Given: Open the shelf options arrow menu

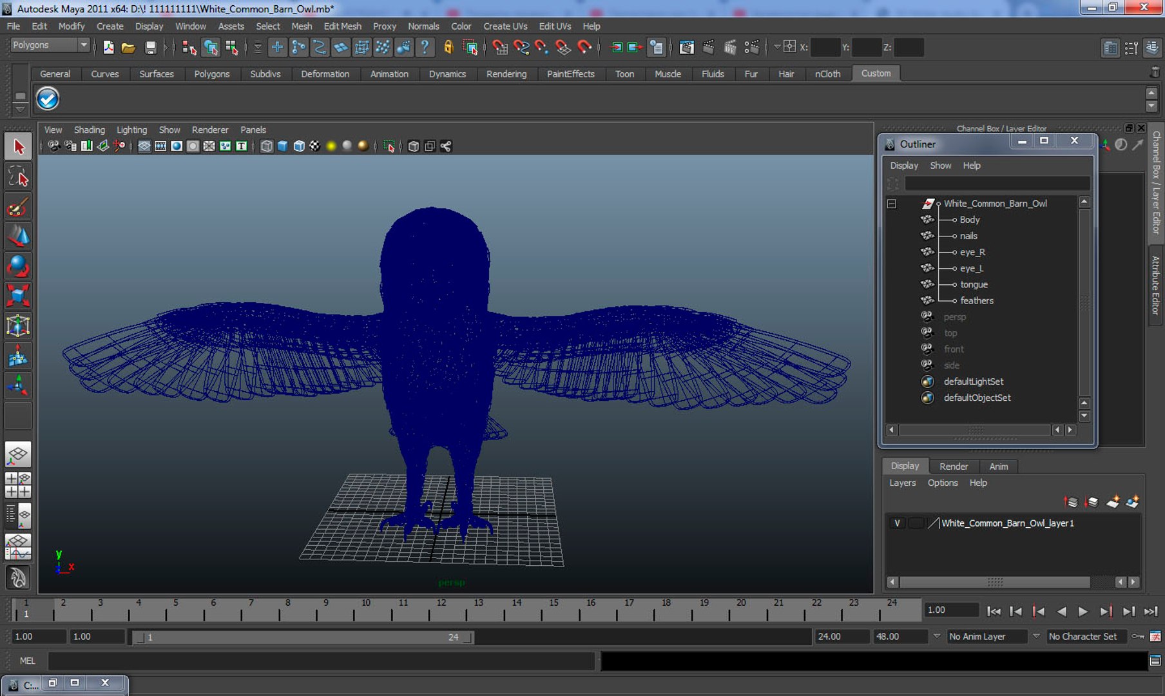Looking at the screenshot, I should [x=20, y=108].
